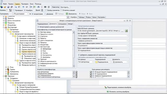Click the Инициативы icon in navigator tree

coord(6,25)
